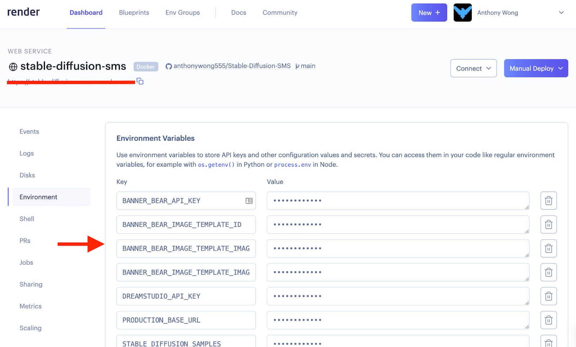Click the PRODUCTION_BASE_URL key field
This screenshot has height=347, width=576.
[186, 320]
